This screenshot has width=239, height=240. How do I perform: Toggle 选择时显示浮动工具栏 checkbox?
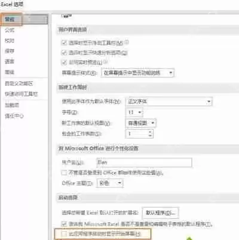(64, 42)
